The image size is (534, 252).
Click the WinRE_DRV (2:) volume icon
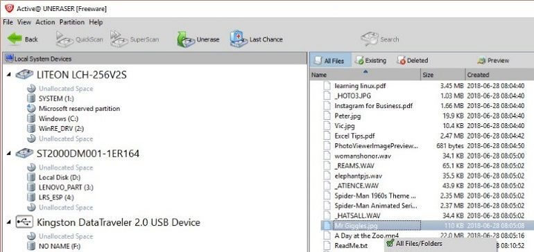(x=31, y=129)
